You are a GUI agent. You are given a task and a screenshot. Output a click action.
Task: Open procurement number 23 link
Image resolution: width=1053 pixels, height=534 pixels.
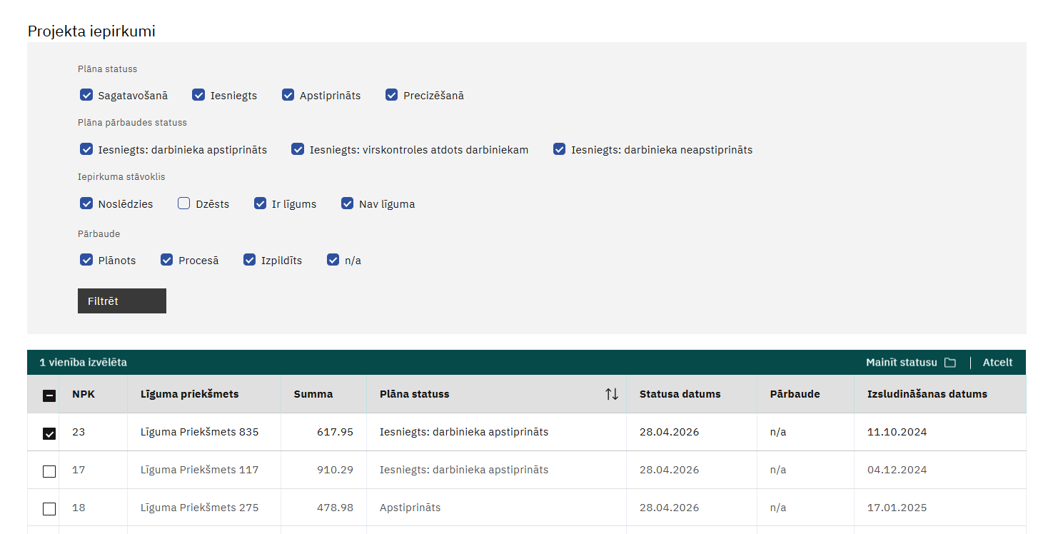79,432
